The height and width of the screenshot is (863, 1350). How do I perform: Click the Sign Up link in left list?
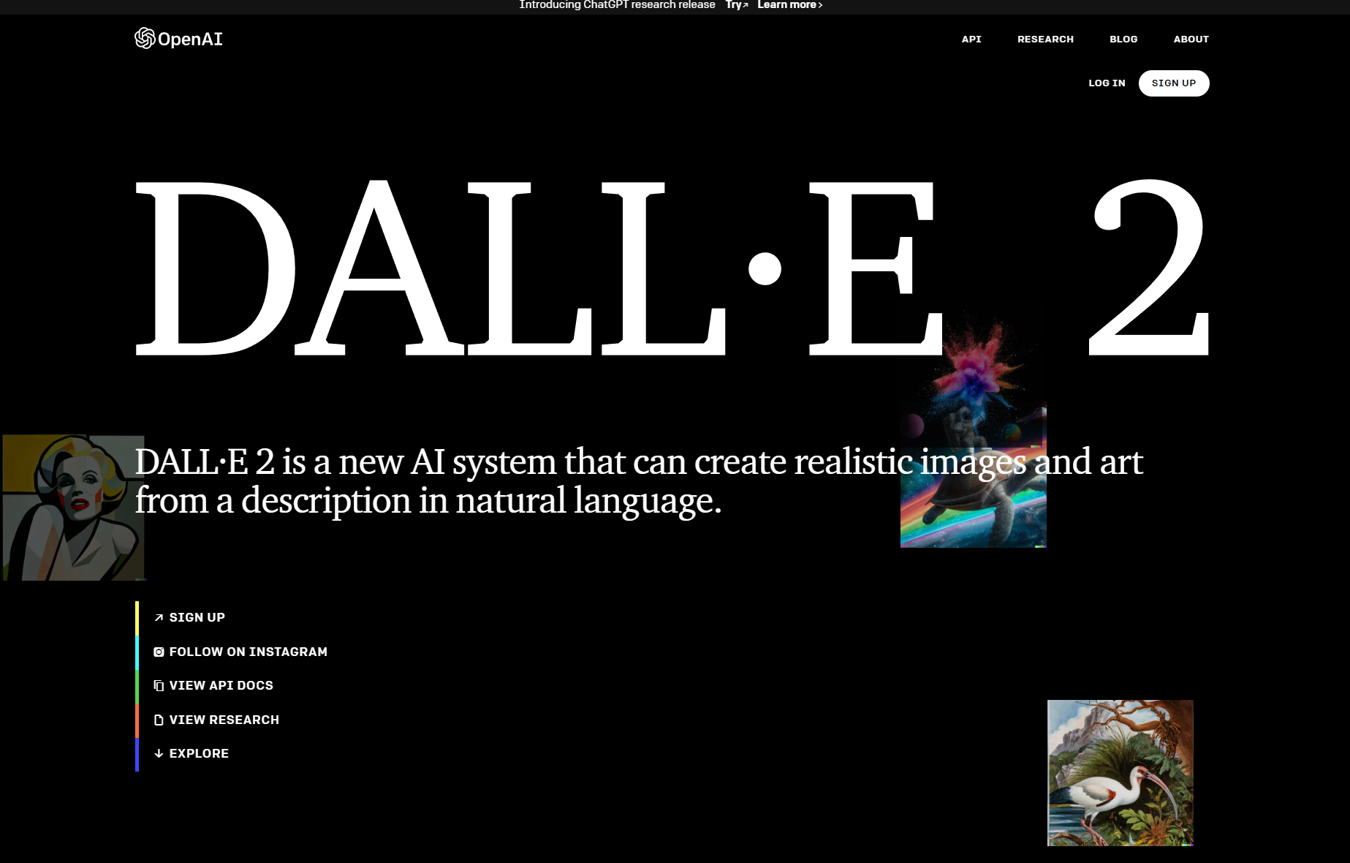[x=189, y=617]
